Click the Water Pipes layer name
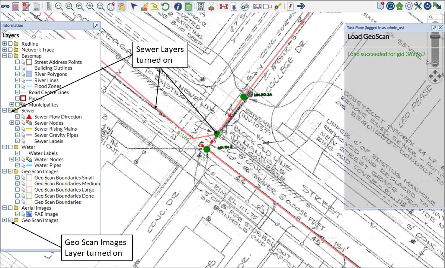Image resolution: width=445 pixels, height=268 pixels. pos(48,166)
